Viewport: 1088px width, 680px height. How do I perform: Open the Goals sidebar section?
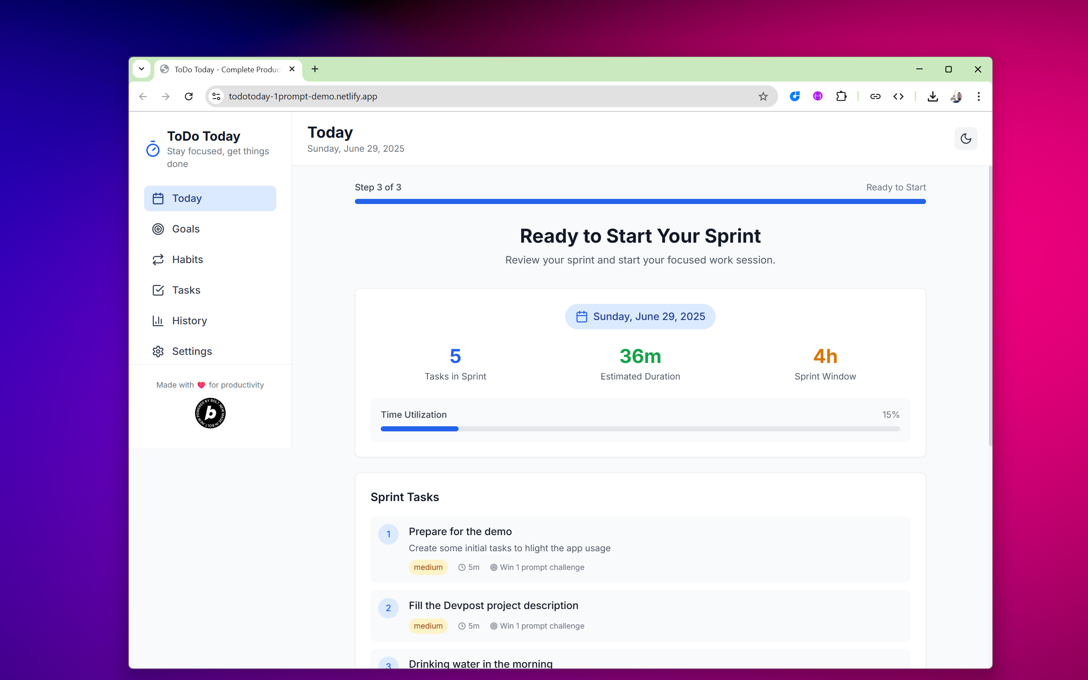click(186, 229)
